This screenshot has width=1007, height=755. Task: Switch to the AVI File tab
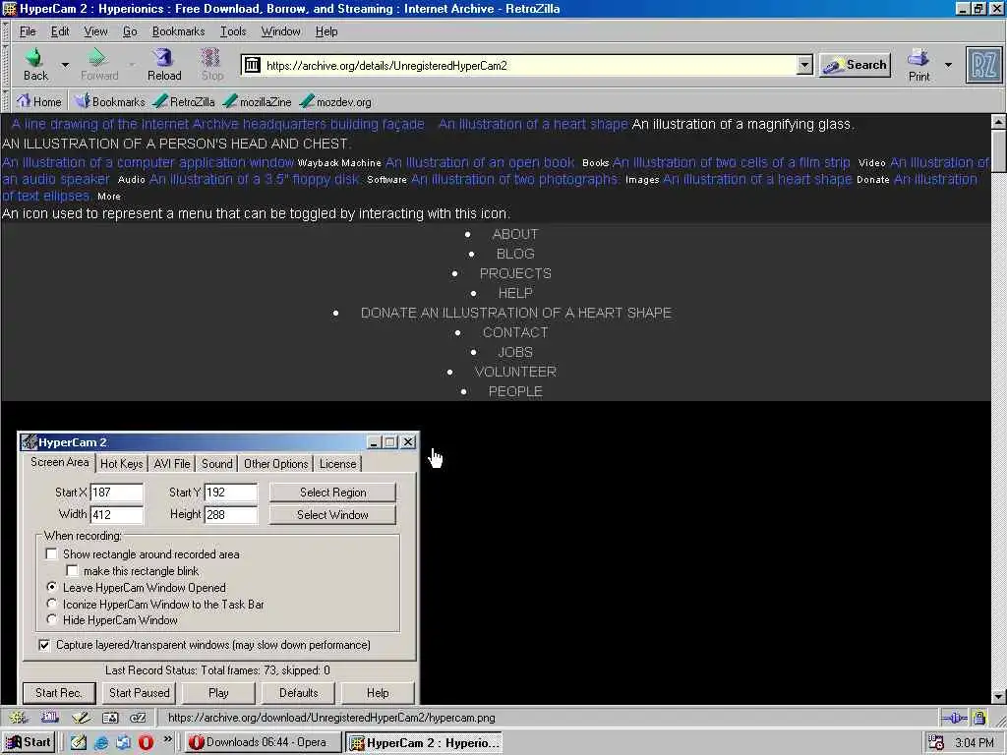[x=172, y=464]
